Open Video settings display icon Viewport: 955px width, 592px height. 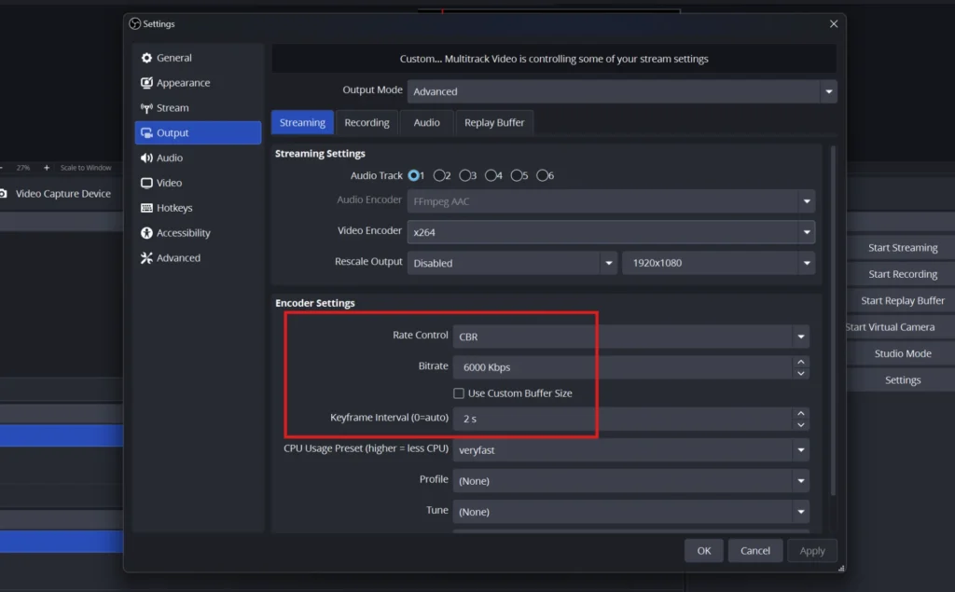click(146, 183)
